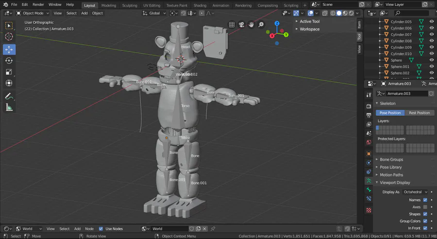Toggle the Group Colors checkbox
Viewport: 437px width, 239px height.
pos(425,221)
